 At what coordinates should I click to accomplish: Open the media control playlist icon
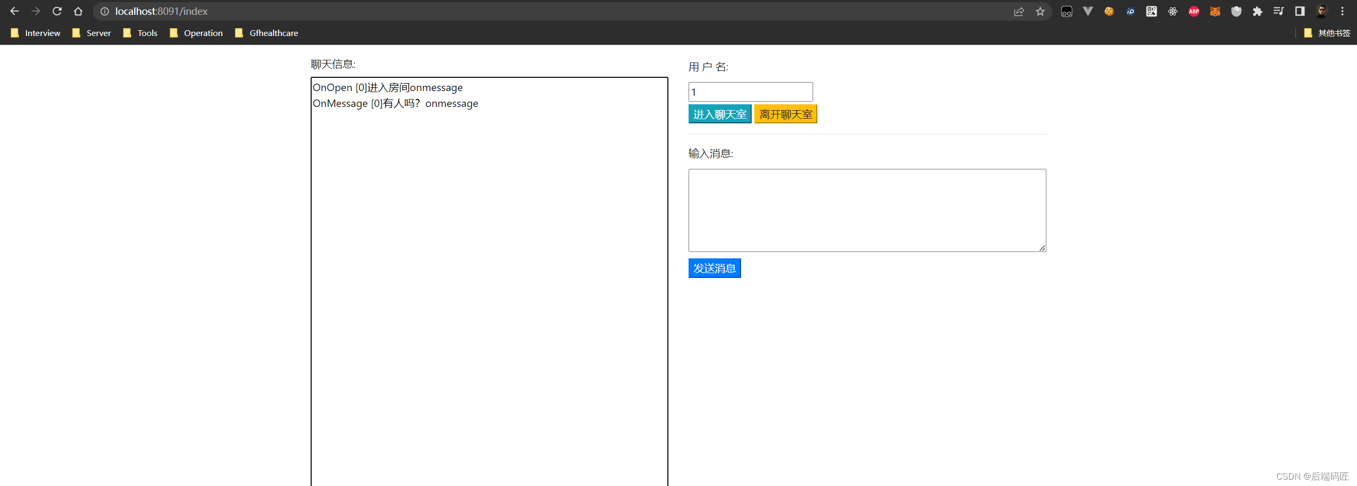click(1279, 11)
